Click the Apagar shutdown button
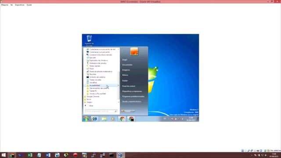Screen dimensions: 281x158 [x=126, y=111]
